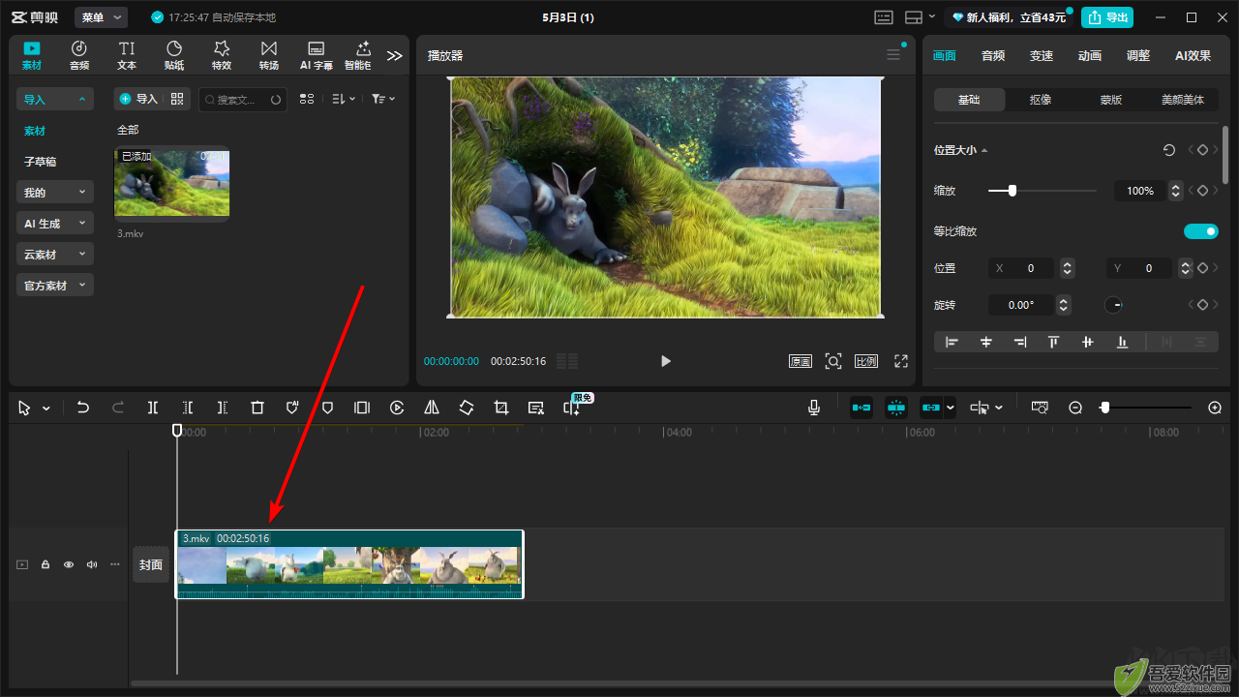Screen dimensions: 1239x697
Task: Open the player panel hamburger menu
Action: [x=893, y=55]
